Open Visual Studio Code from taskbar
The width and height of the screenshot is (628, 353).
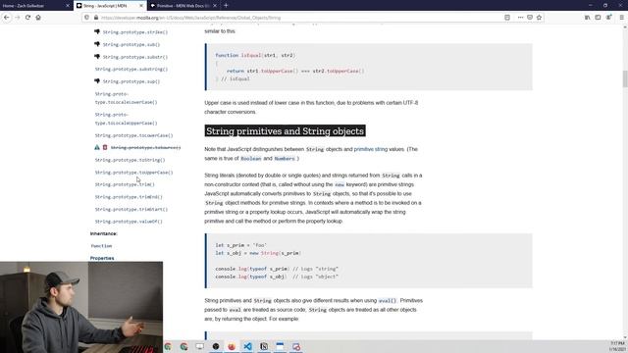[247, 346]
